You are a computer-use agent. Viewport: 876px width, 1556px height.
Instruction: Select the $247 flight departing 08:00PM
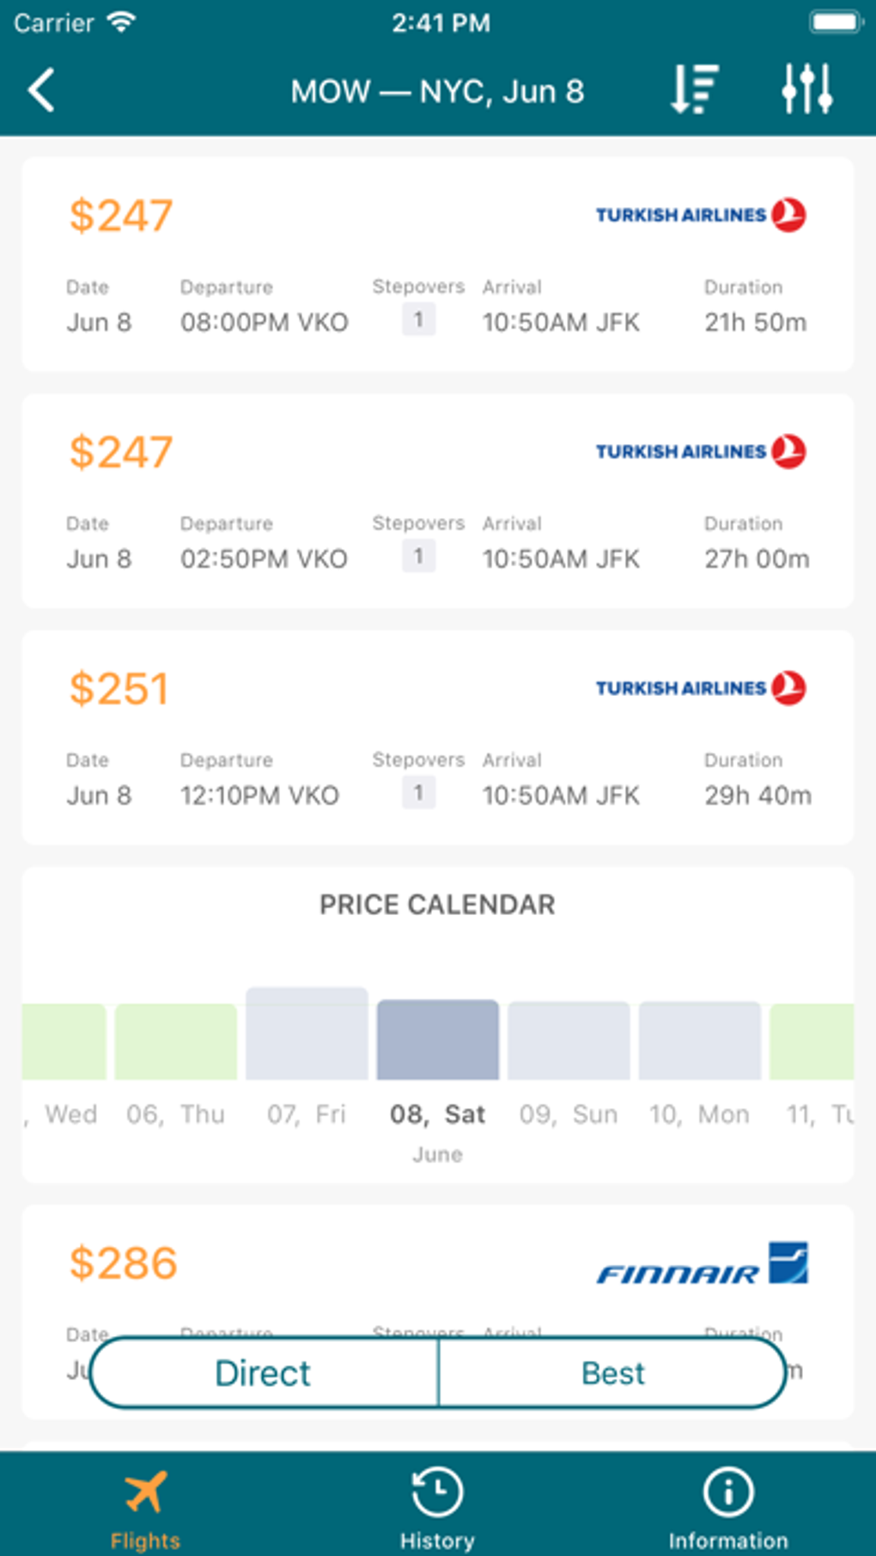437,265
